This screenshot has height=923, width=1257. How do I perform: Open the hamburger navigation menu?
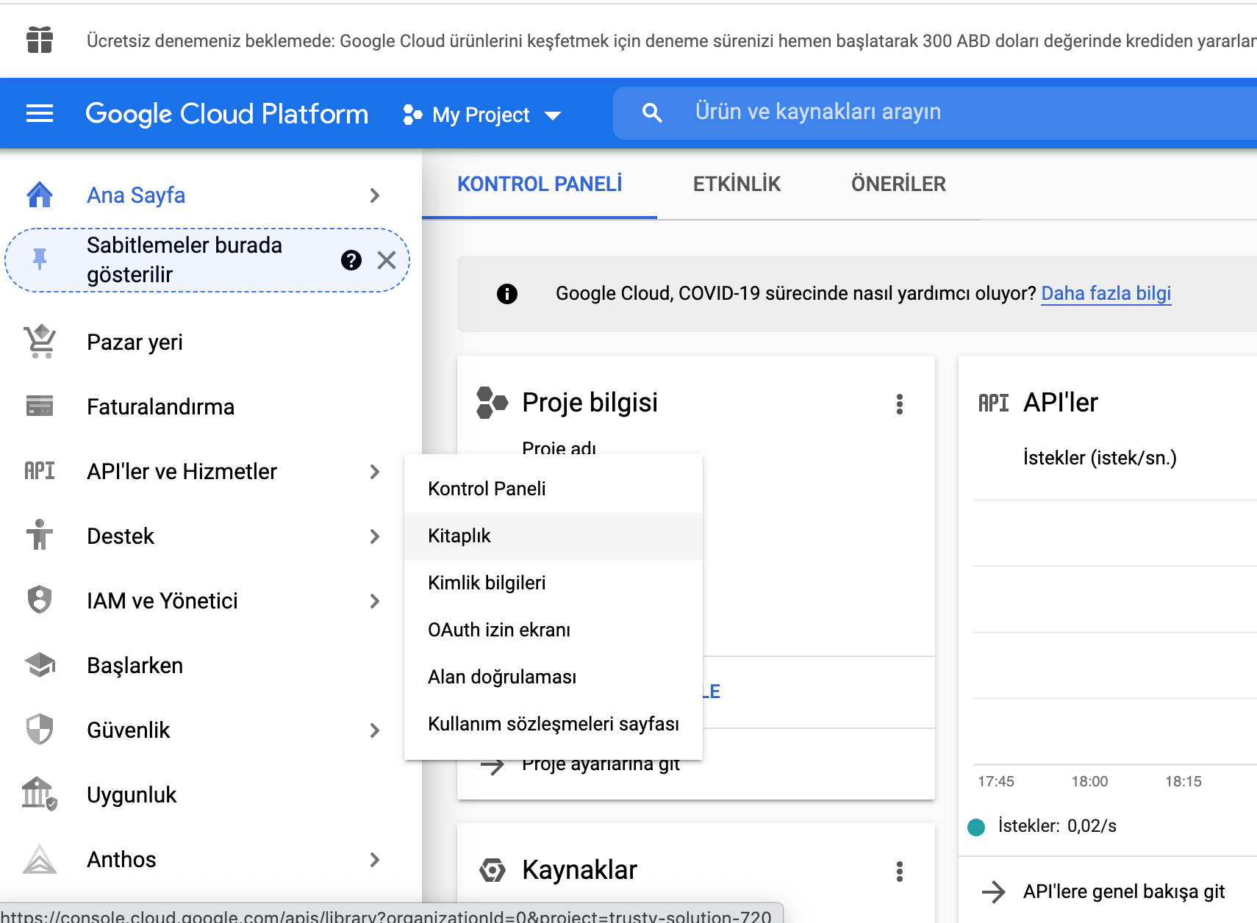pyautogui.click(x=40, y=114)
